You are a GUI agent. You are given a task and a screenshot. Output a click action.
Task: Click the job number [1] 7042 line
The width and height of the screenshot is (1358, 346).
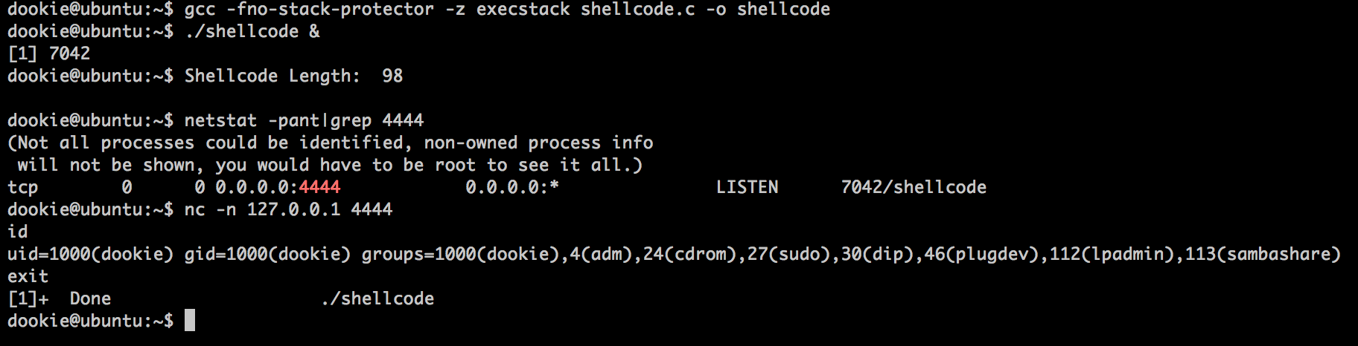[49, 53]
